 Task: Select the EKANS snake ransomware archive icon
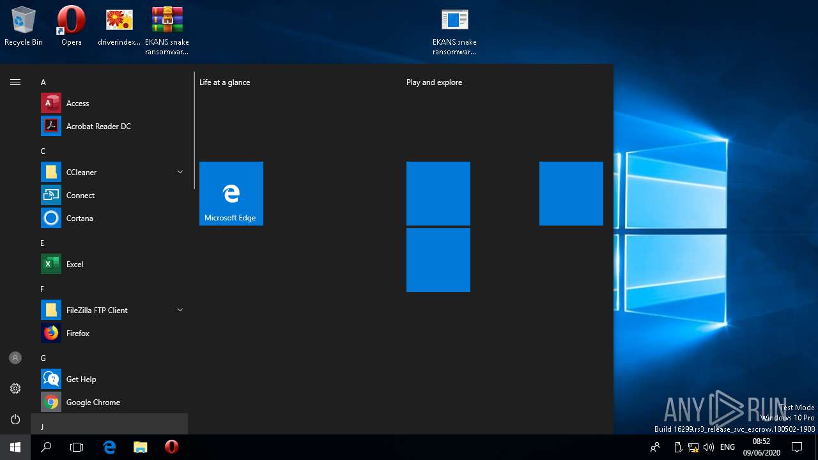click(x=167, y=30)
